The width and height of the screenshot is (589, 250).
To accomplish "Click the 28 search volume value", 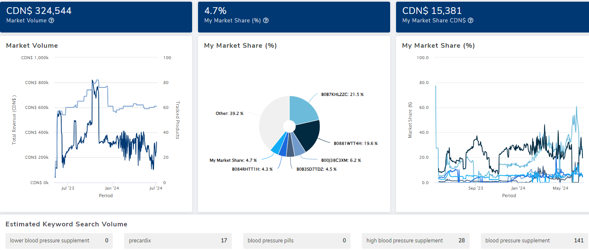I will tap(461, 241).
